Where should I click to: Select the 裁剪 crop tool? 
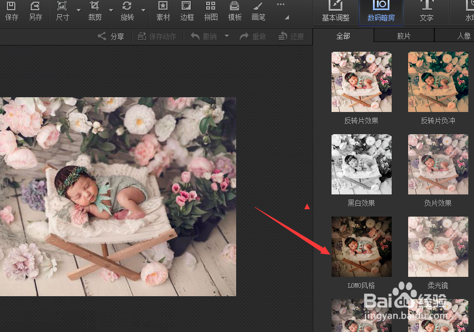pos(95,11)
